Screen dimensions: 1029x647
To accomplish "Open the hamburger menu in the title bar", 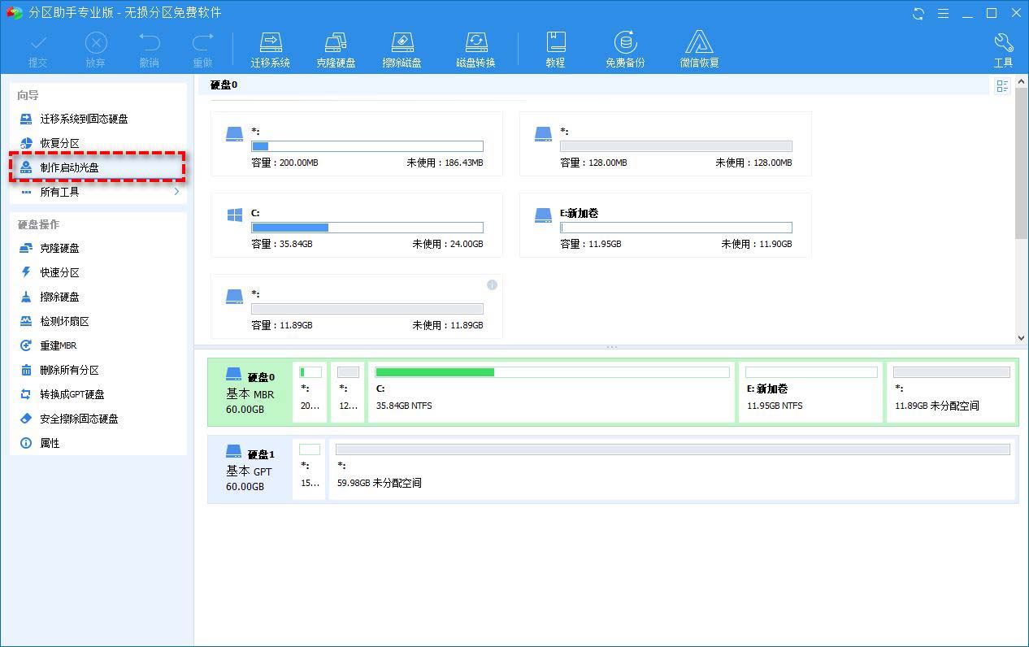I will (x=944, y=13).
